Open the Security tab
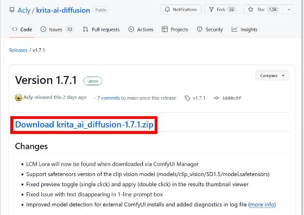 [210, 29]
